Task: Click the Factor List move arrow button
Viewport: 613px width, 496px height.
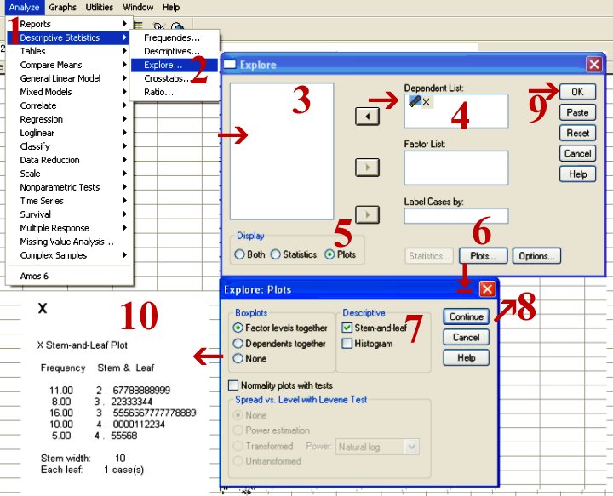Action: pos(367,168)
